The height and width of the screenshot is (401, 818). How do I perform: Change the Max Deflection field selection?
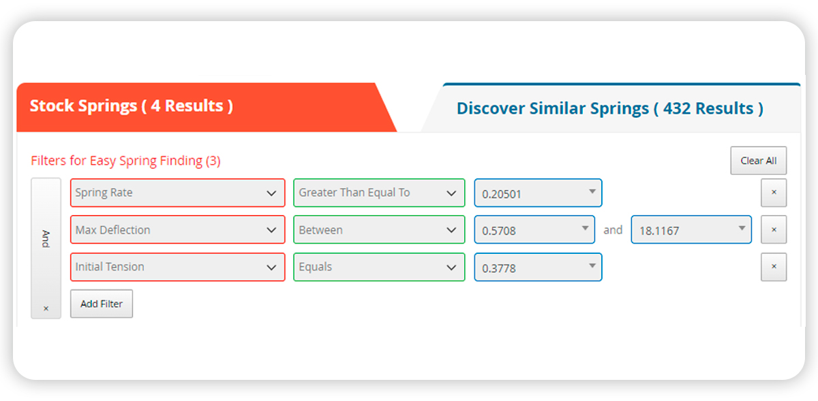(177, 229)
